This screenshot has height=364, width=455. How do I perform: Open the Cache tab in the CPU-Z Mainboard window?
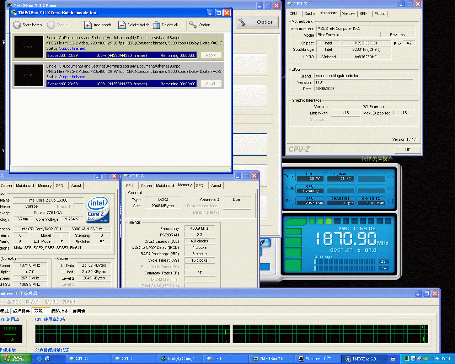pos(310,14)
